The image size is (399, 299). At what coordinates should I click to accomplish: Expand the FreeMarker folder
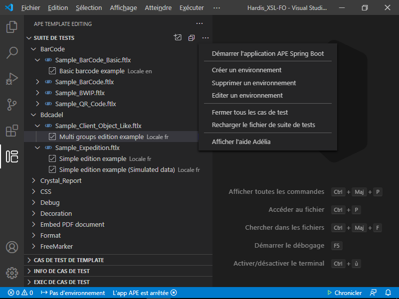tap(33, 246)
